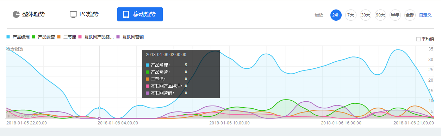Viewport: 441px width, 136px height.
Task: Click the 产品经理 legend label text
Action: [21, 37]
